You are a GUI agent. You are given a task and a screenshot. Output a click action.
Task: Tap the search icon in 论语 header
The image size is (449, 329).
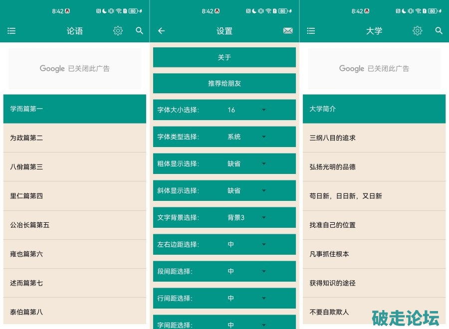pos(140,31)
